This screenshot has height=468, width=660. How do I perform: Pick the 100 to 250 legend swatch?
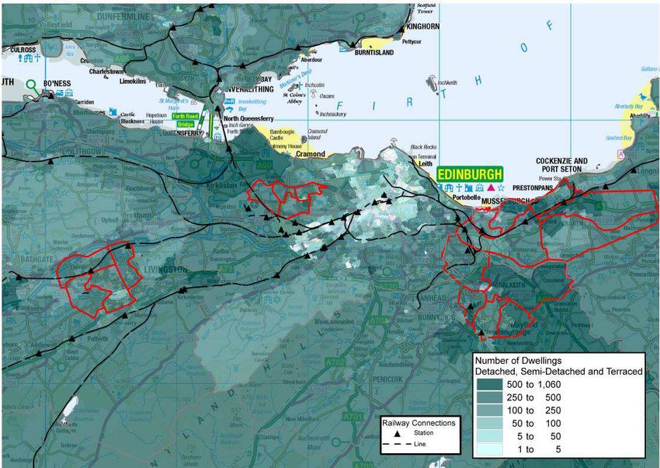(x=489, y=410)
